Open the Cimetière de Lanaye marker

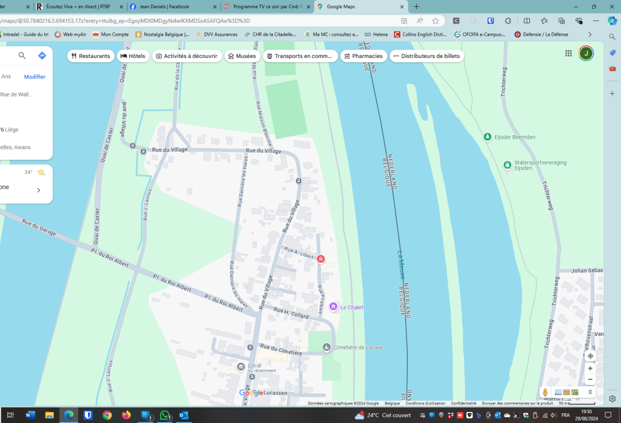coord(326,347)
